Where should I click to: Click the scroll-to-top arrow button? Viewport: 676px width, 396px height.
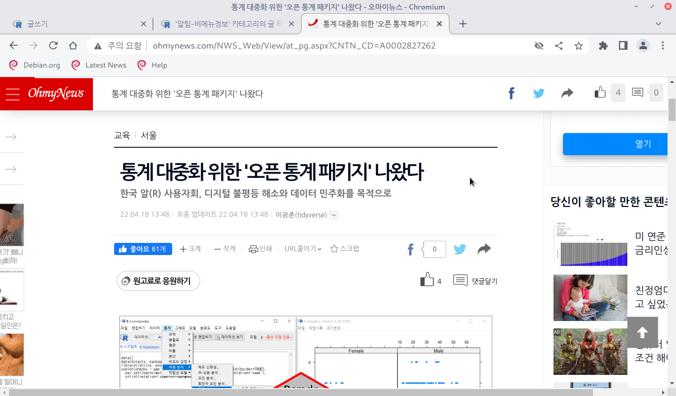pos(643,332)
